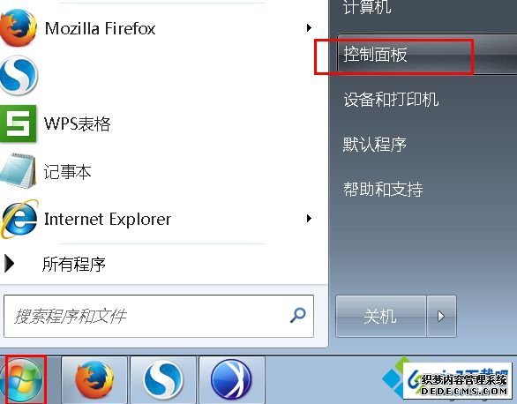Open the 记事本 notepad icon

19,171
